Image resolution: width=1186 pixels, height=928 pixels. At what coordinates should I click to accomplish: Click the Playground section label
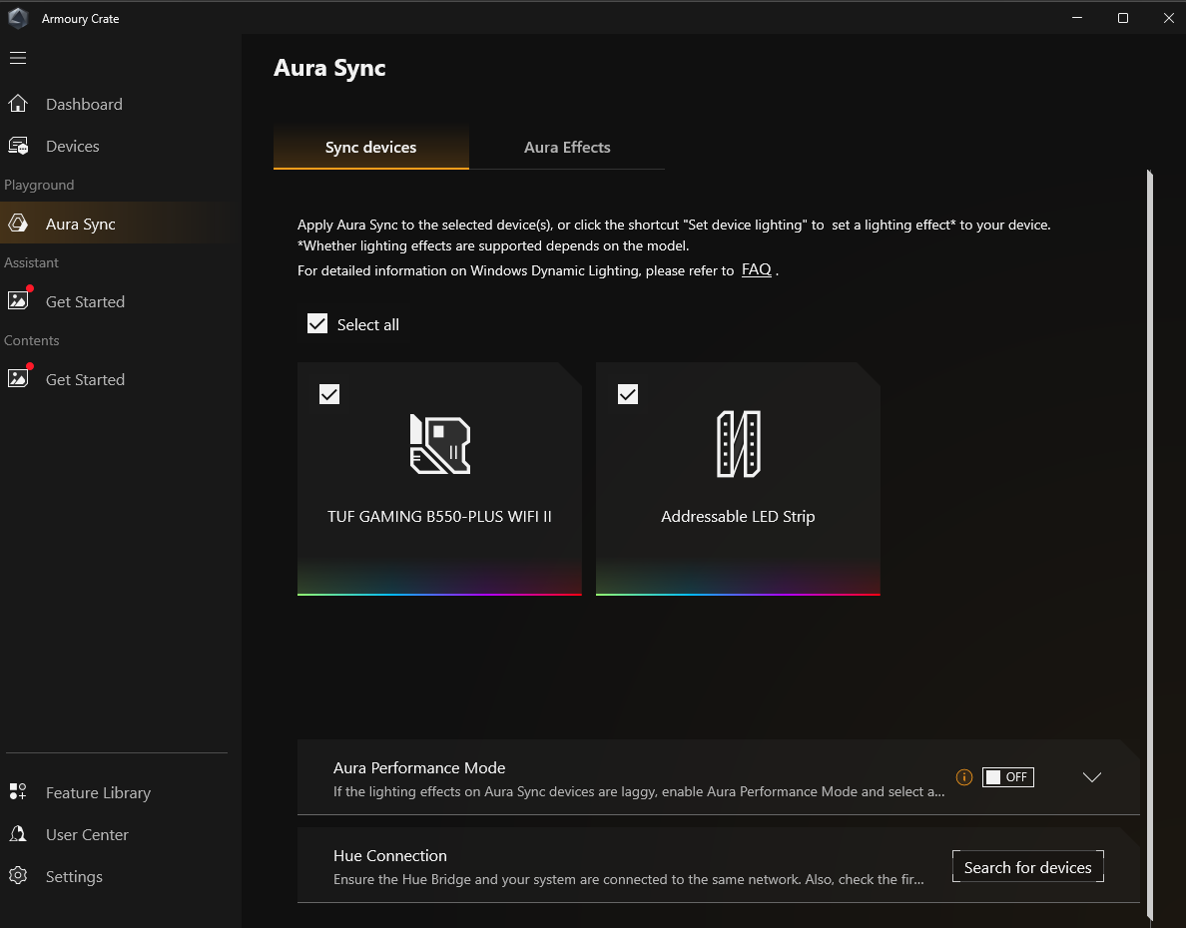(39, 186)
